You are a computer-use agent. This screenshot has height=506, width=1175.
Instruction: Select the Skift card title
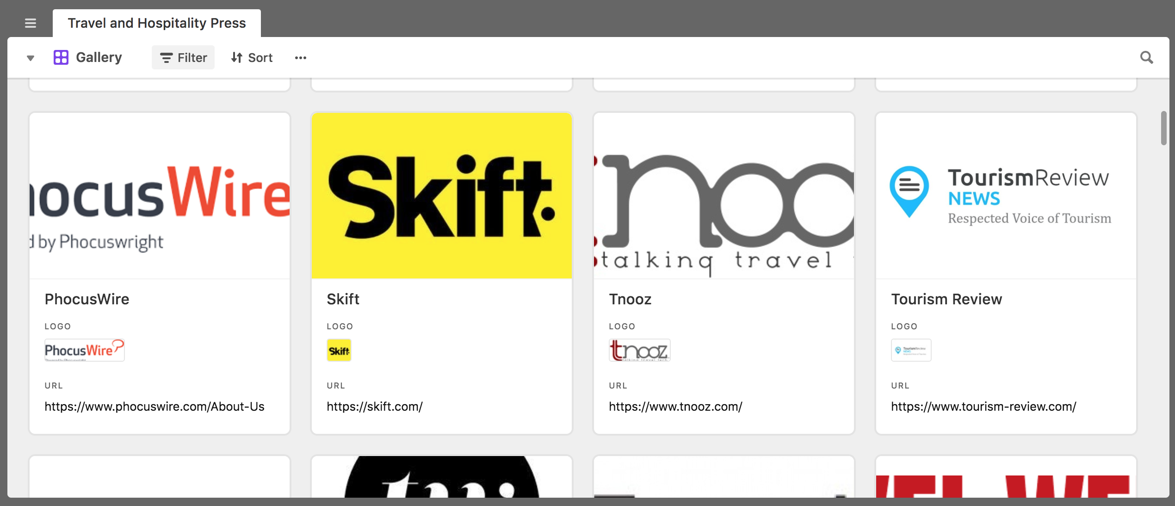pos(343,299)
